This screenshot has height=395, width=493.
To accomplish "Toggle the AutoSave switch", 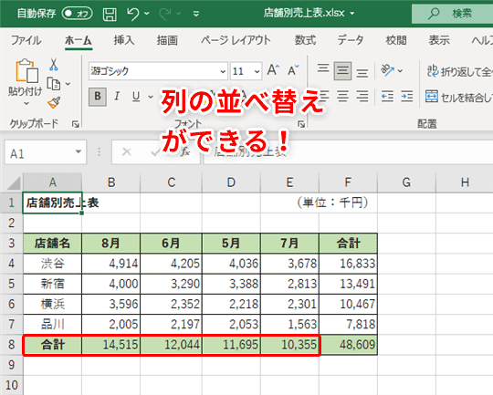I will click(77, 14).
